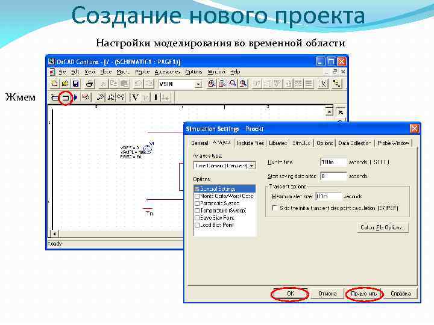Open the Place menu
Viewport: 434px width, 325px height.
105,72
